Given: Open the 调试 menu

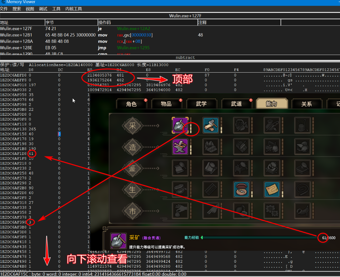Looking at the screenshot, I should (43, 9).
